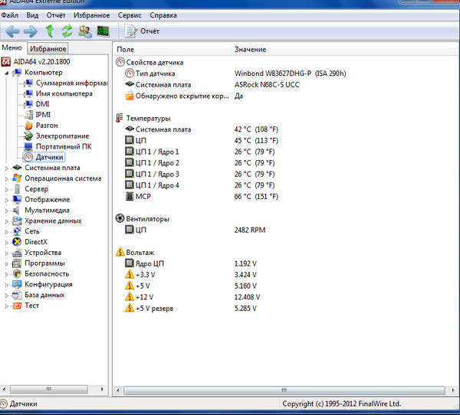Click the Обнаружено вскрытие корпуса lock icon

[x=130, y=96]
